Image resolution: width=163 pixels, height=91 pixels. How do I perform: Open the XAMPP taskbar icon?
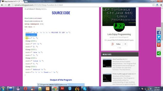pos(48,89)
